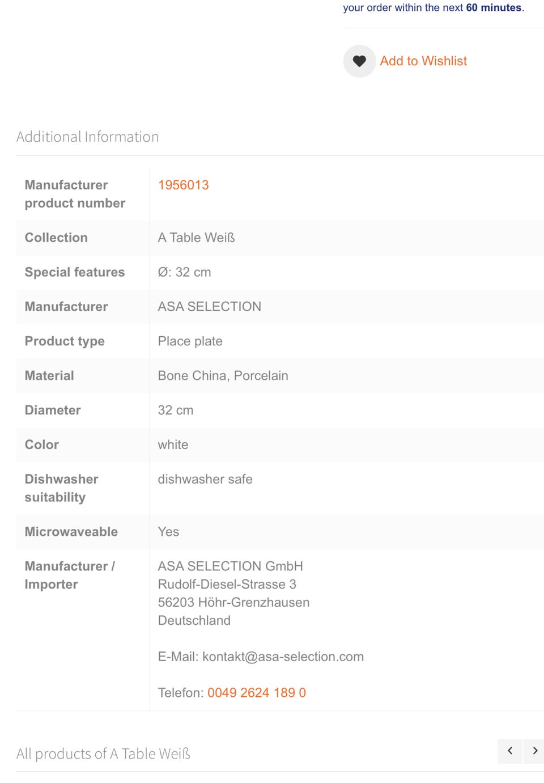
Task: Go to previous A Table Weiß products
Action: click(x=510, y=751)
